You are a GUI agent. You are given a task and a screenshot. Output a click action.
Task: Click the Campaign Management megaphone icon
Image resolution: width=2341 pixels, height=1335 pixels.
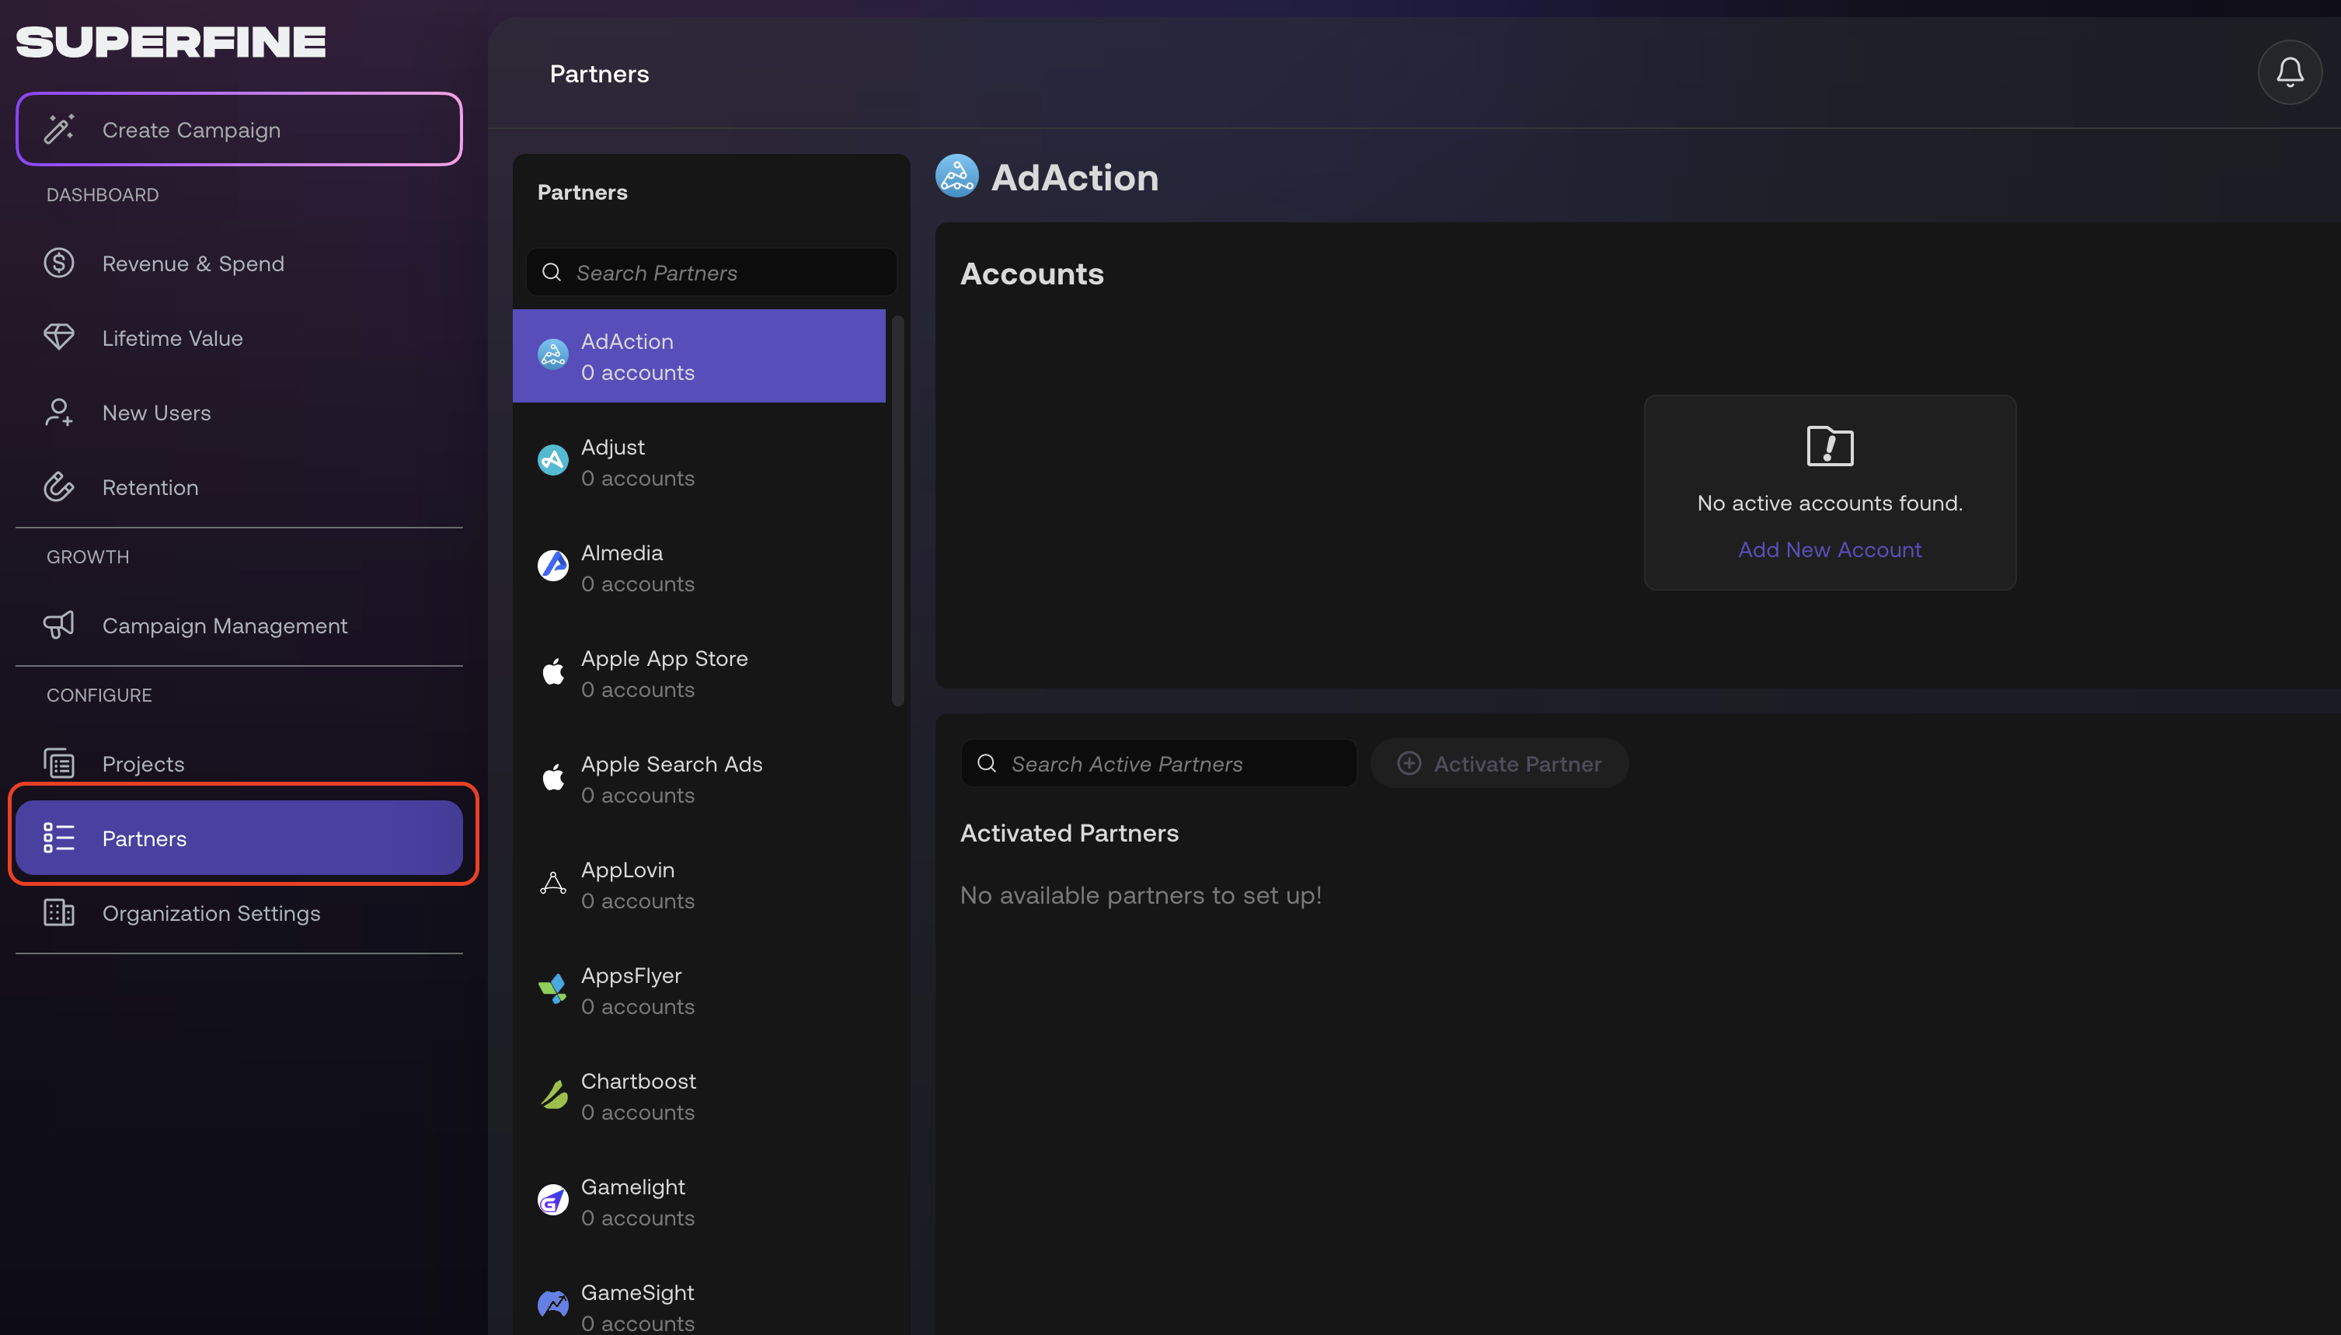pyautogui.click(x=60, y=626)
